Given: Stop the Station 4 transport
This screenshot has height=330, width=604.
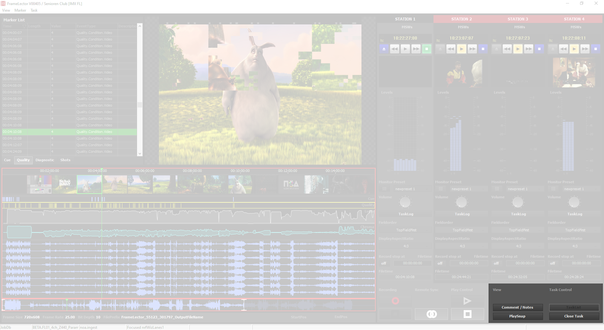Looking at the screenshot, I should (596, 49).
